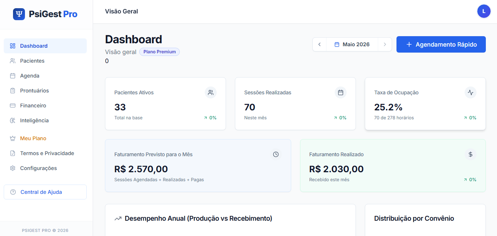Click the Agenda calendar icon in sidebar
The height and width of the screenshot is (236, 497).
[x=13, y=76]
